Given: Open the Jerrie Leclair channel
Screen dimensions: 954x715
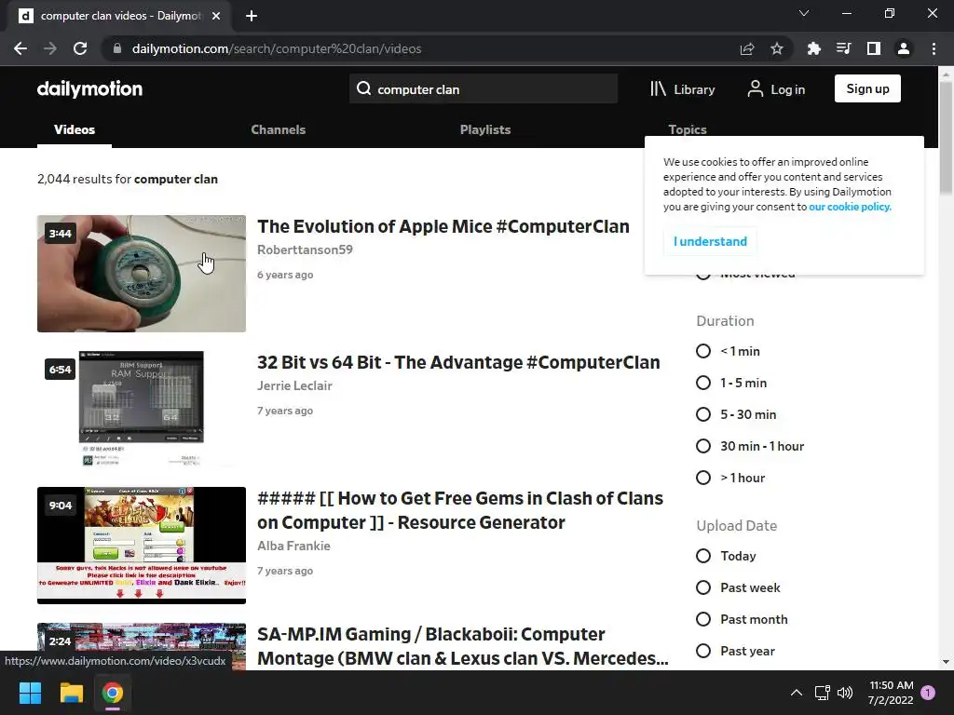Looking at the screenshot, I should coord(294,385).
